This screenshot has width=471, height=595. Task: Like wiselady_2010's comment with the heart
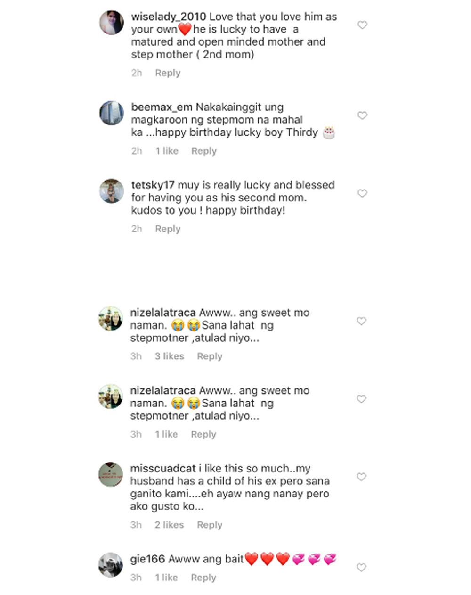pyautogui.click(x=362, y=25)
